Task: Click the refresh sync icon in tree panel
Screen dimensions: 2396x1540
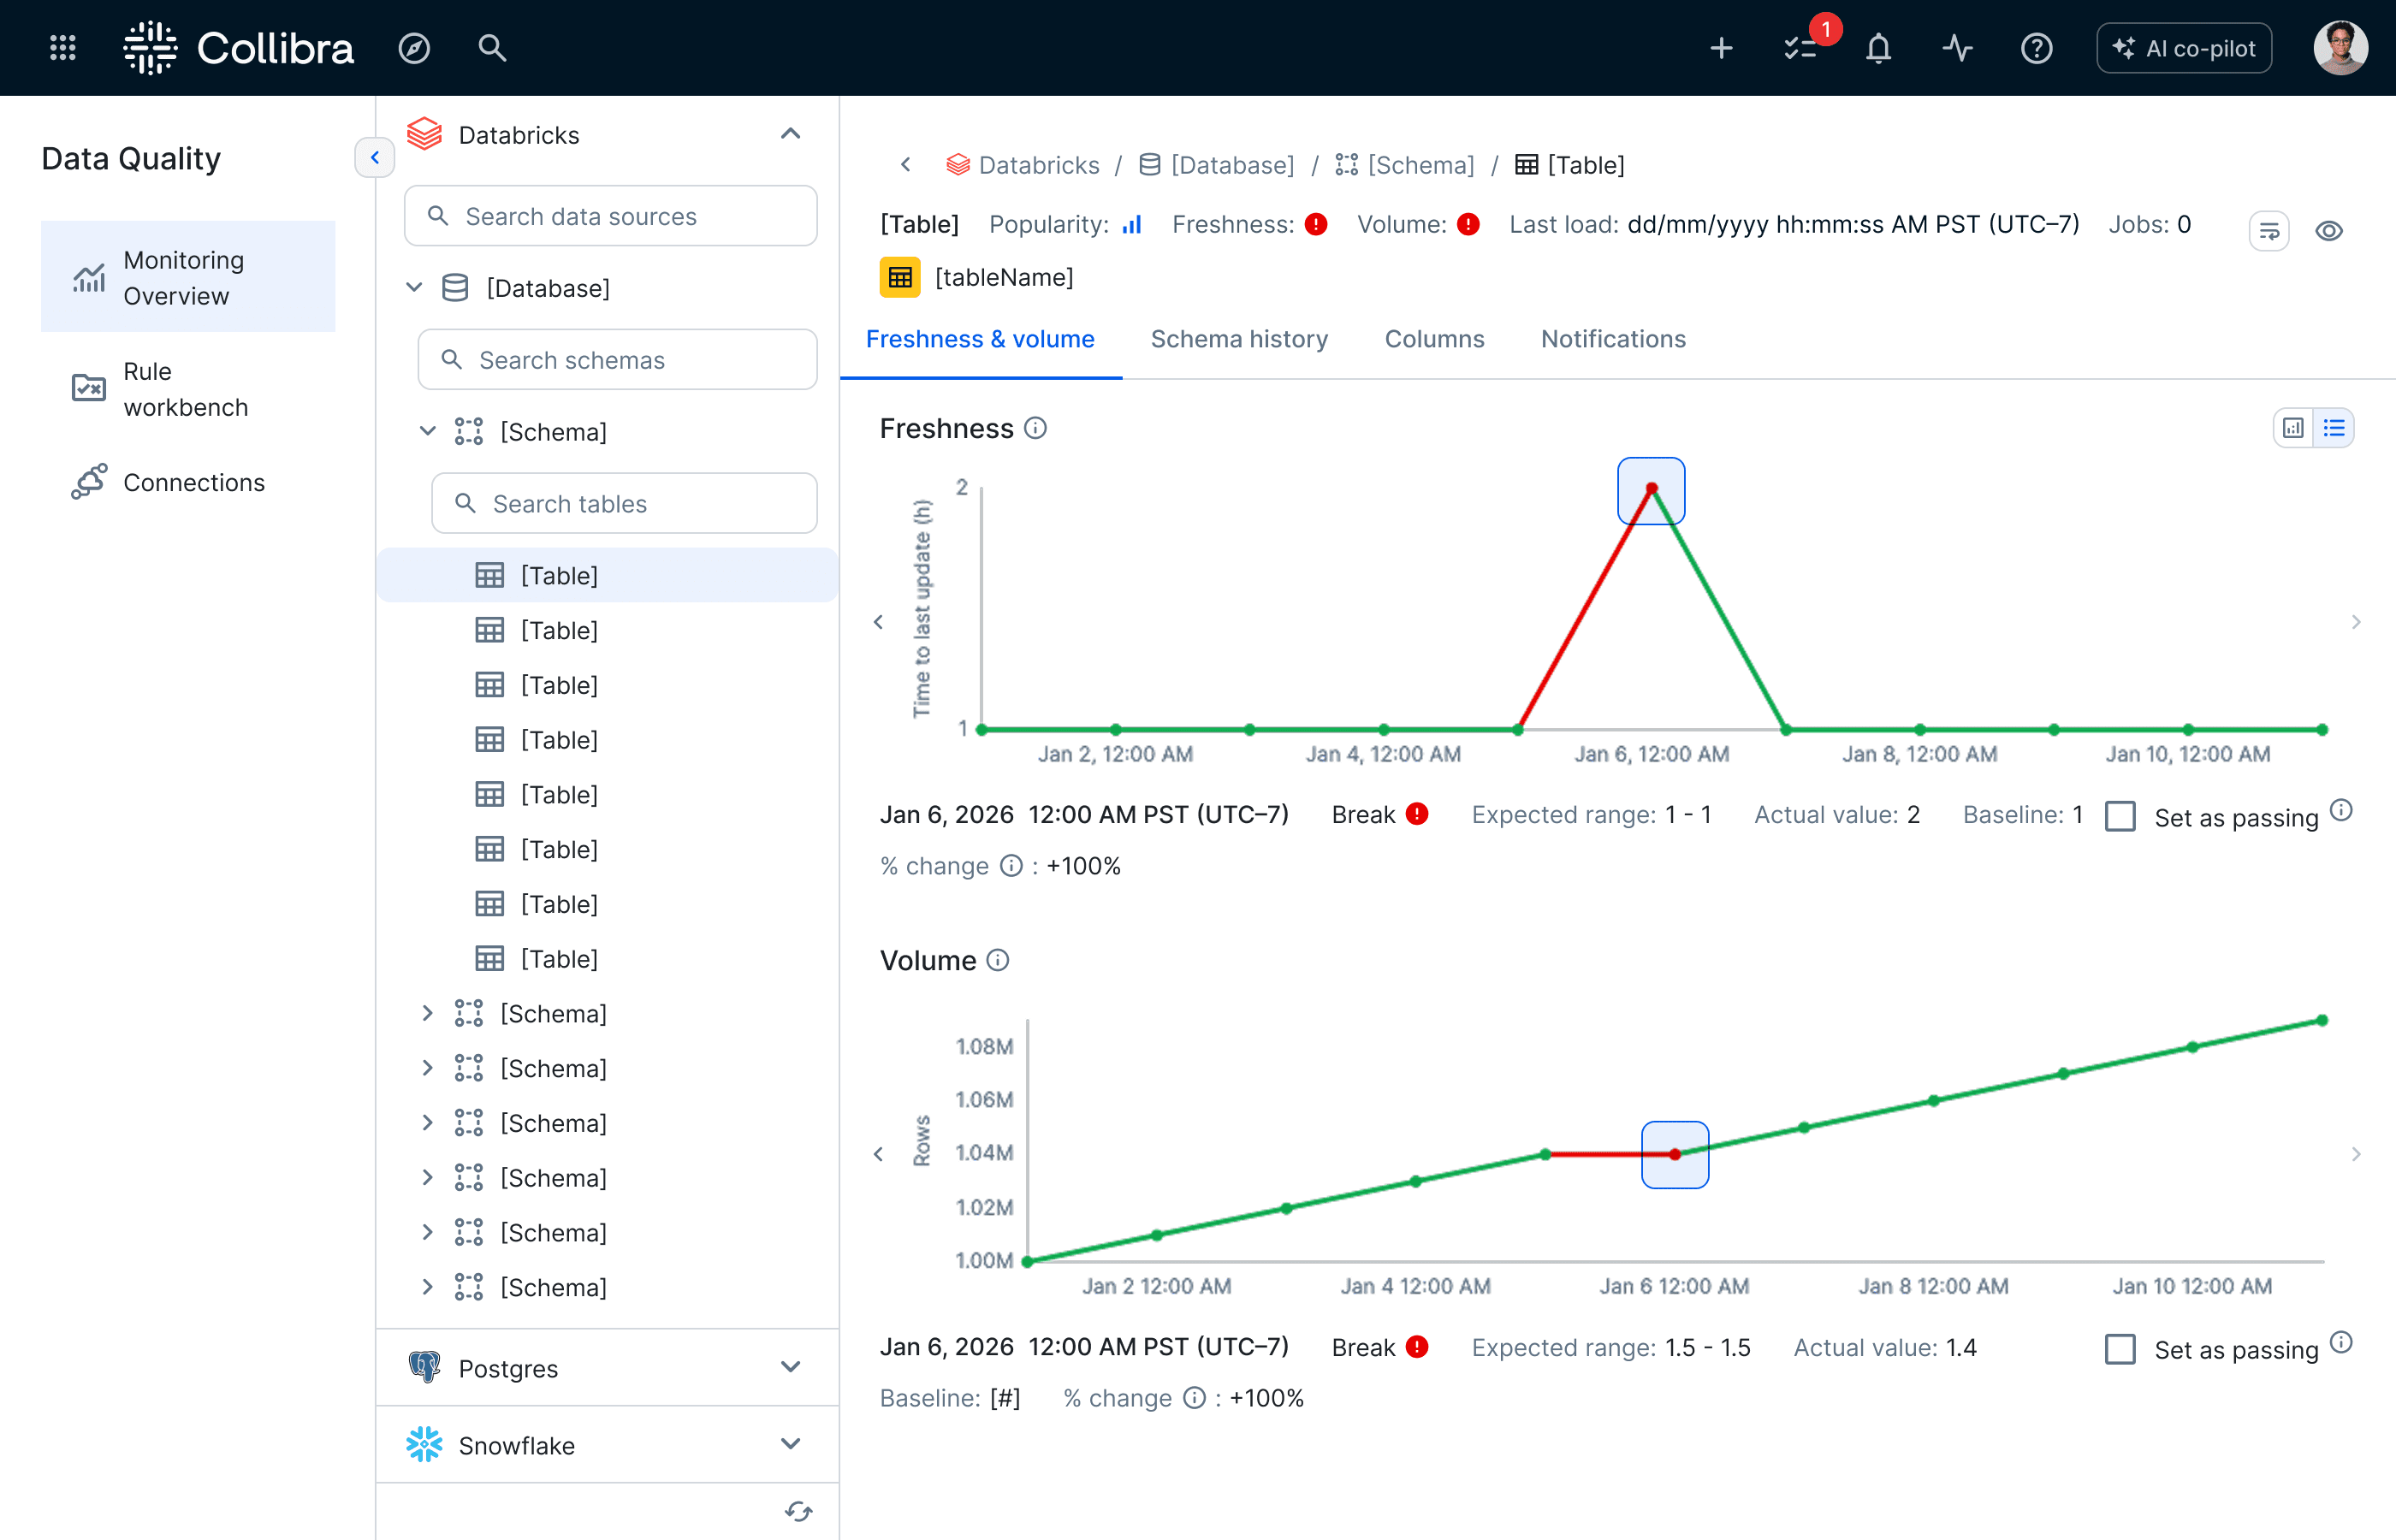Action: [798, 1512]
